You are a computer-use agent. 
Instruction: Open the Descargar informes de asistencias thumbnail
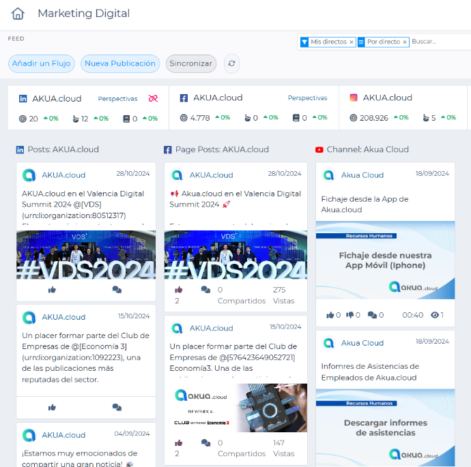pyautogui.click(x=385, y=427)
